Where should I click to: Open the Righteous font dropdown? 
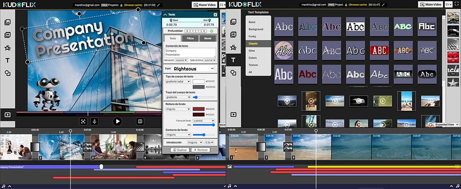pos(194,69)
